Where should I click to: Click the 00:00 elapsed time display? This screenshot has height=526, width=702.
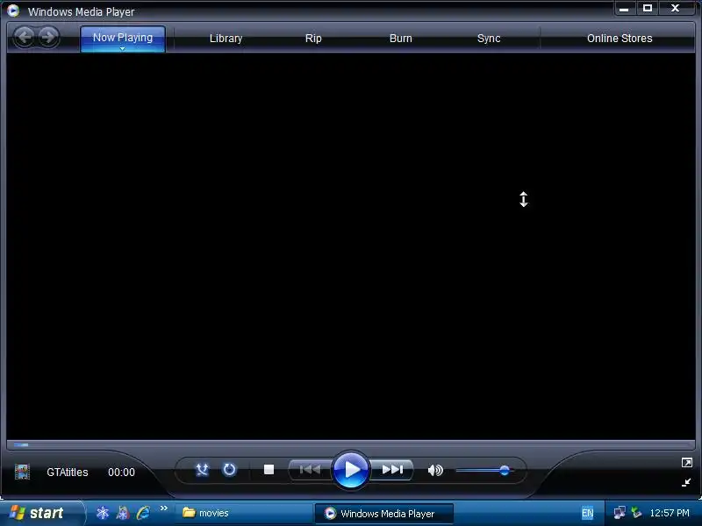(121, 473)
